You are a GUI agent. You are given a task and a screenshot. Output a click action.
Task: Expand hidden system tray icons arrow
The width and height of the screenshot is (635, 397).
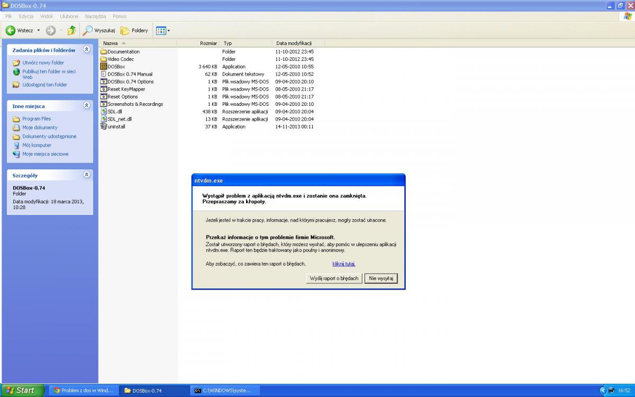(602, 391)
